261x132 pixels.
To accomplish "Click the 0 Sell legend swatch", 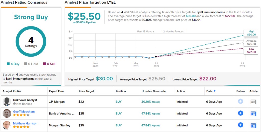I will point(45,64).
